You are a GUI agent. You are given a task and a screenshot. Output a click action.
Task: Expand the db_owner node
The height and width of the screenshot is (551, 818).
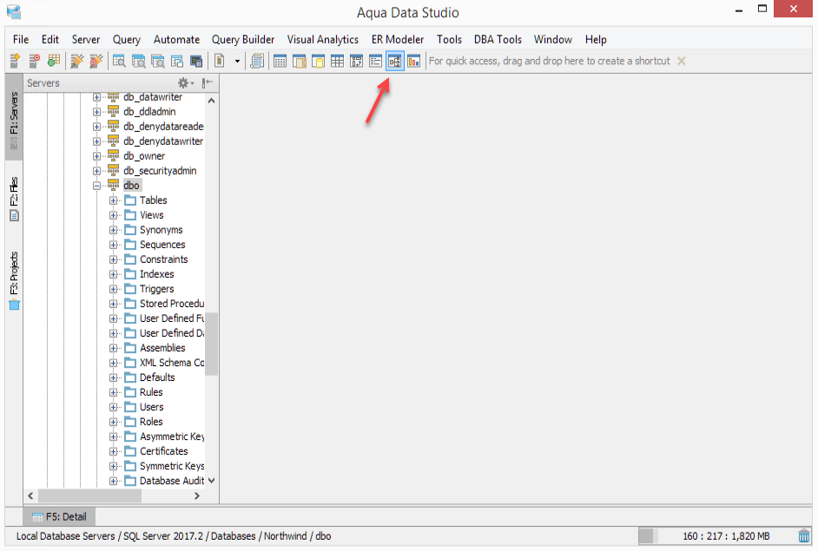[x=96, y=156]
